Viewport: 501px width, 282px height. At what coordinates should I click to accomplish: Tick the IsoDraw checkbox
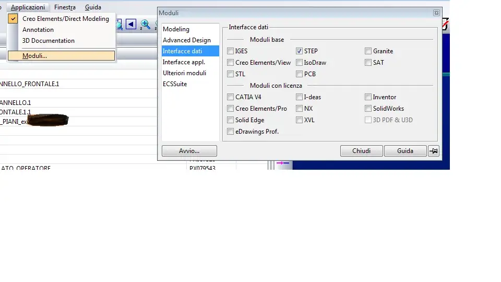299,62
